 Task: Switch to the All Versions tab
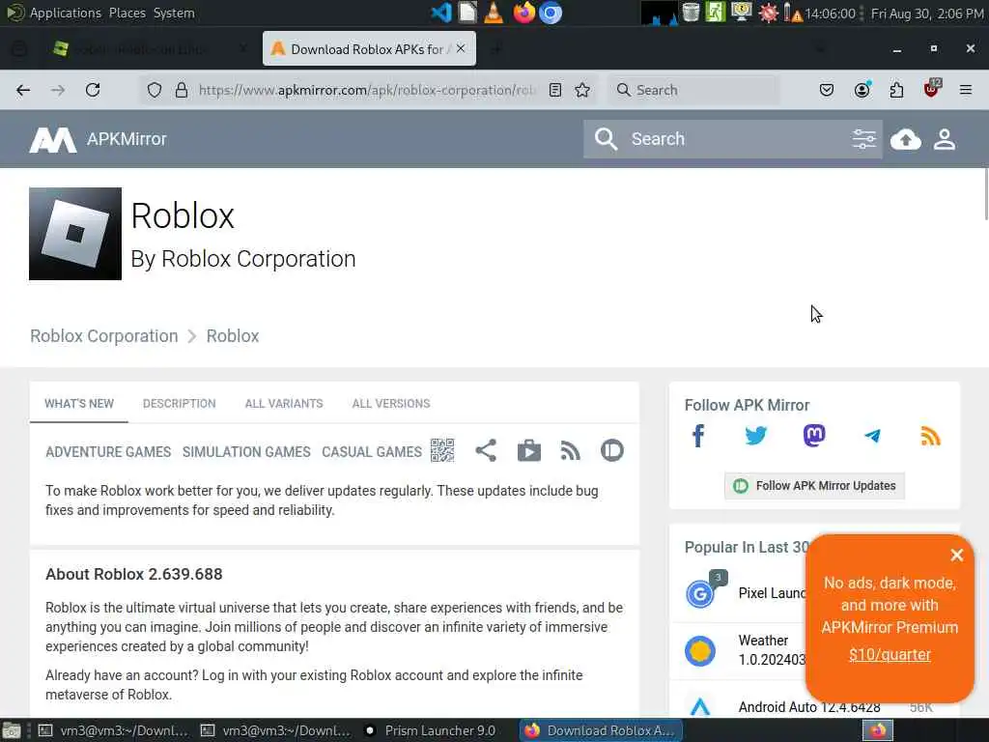coord(391,404)
